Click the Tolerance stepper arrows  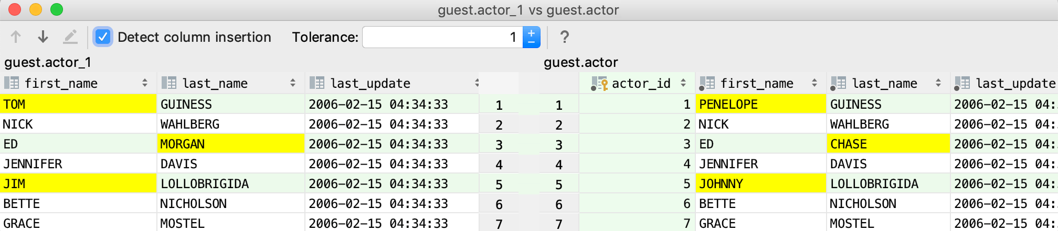(532, 37)
